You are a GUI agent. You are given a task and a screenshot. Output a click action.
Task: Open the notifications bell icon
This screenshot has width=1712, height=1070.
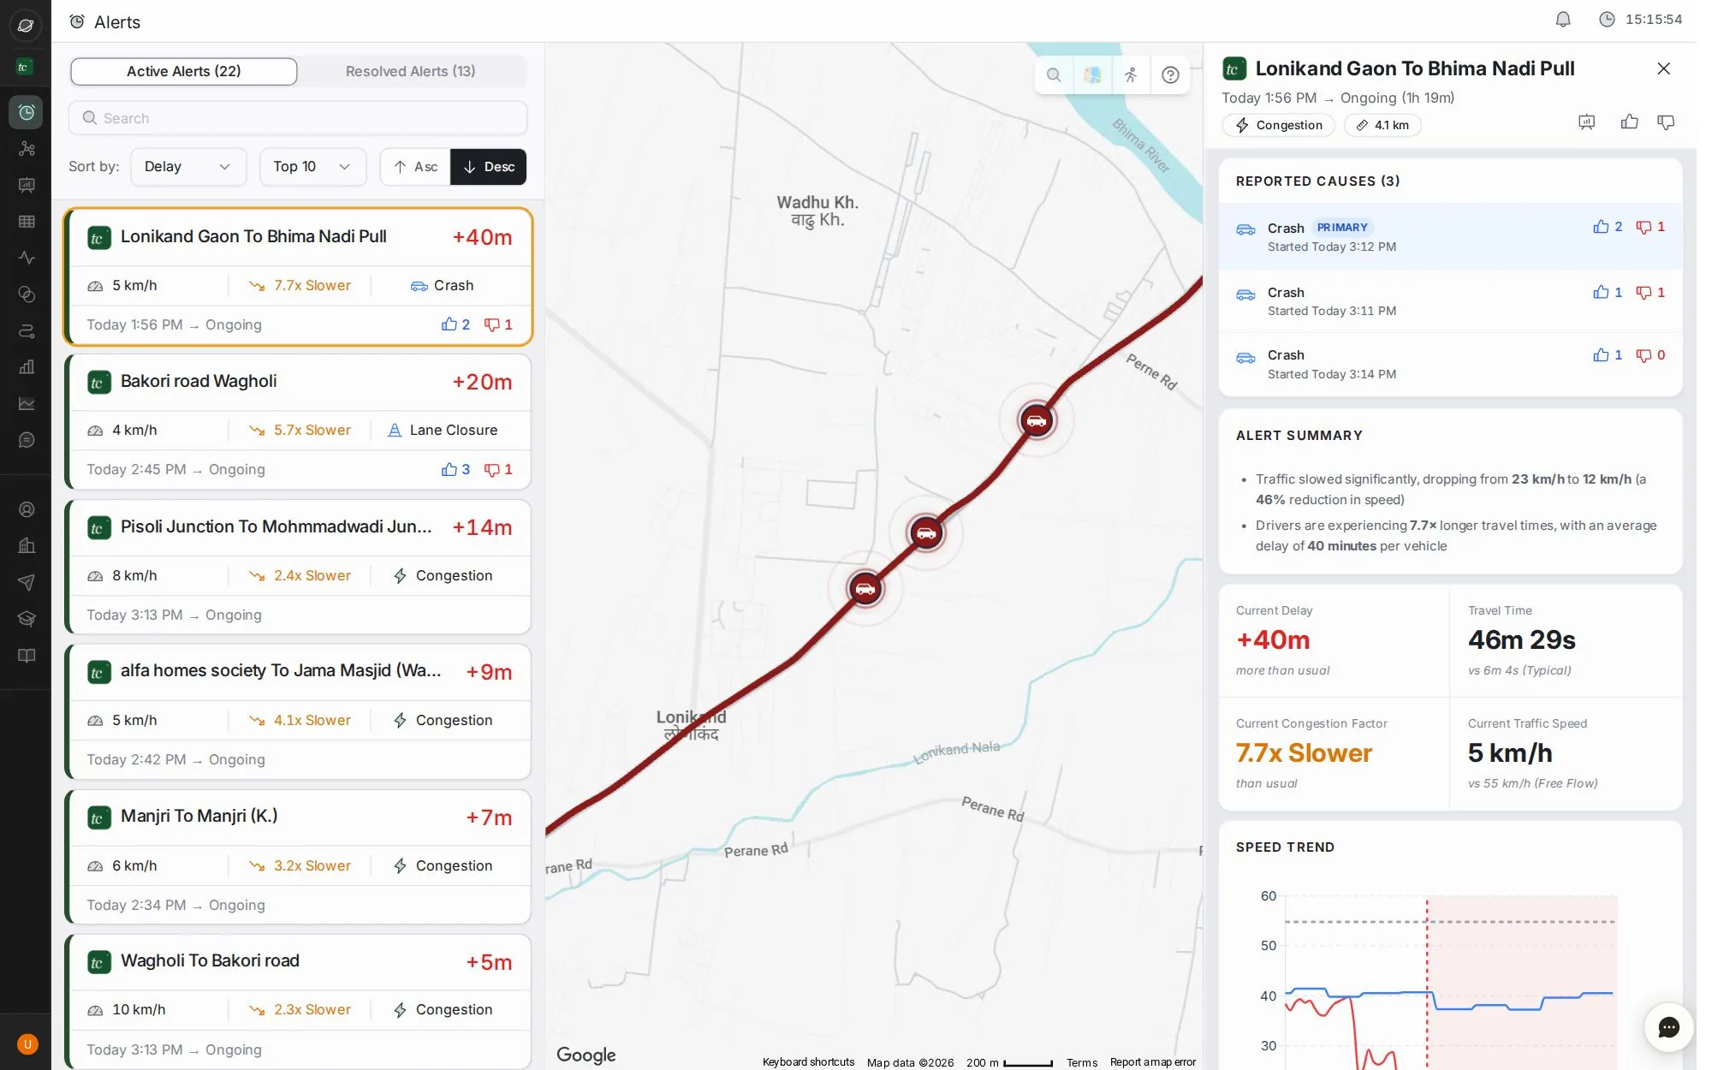(x=1563, y=19)
